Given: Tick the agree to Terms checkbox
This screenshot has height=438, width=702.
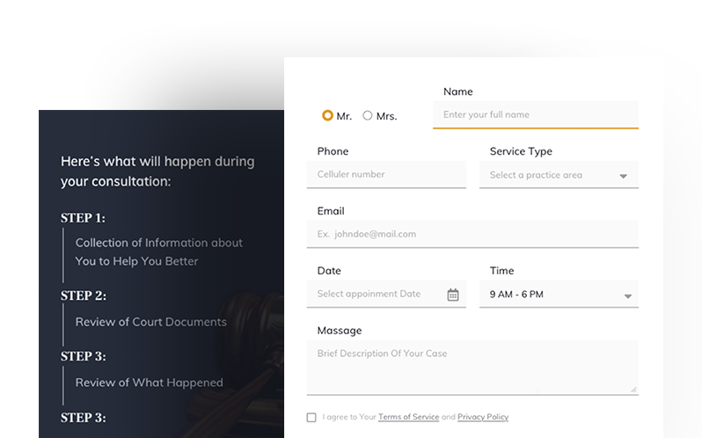Looking at the screenshot, I should (x=311, y=417).
